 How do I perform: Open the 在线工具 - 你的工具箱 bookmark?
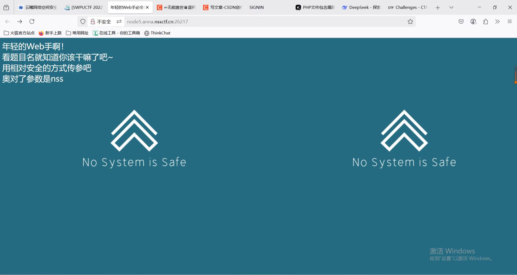116,33
